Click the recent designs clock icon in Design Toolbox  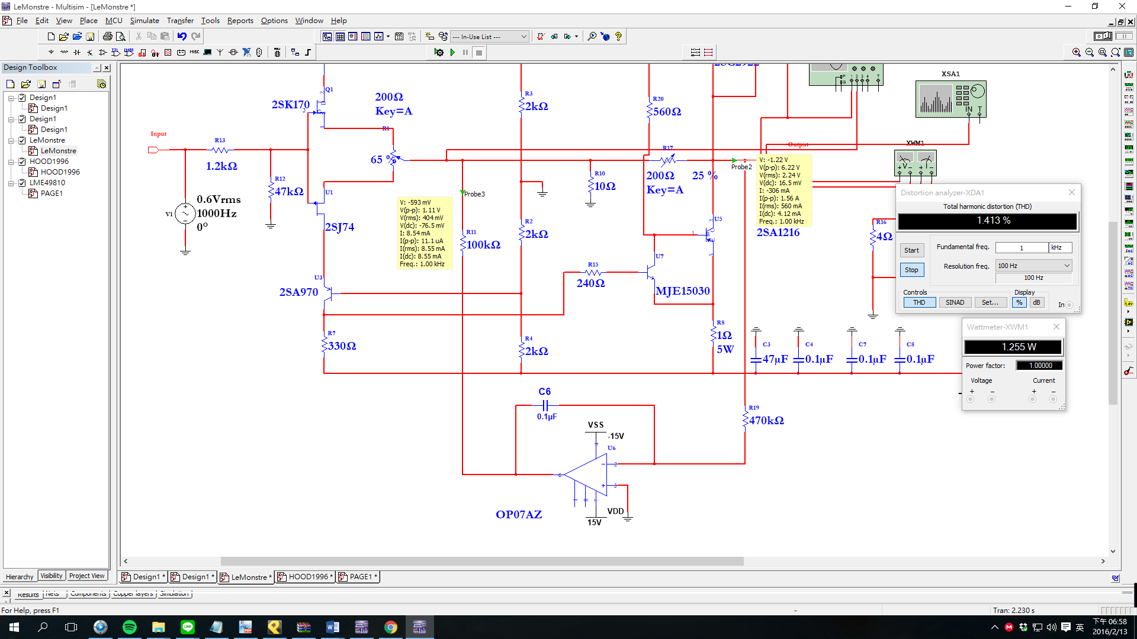coord(102,84)
